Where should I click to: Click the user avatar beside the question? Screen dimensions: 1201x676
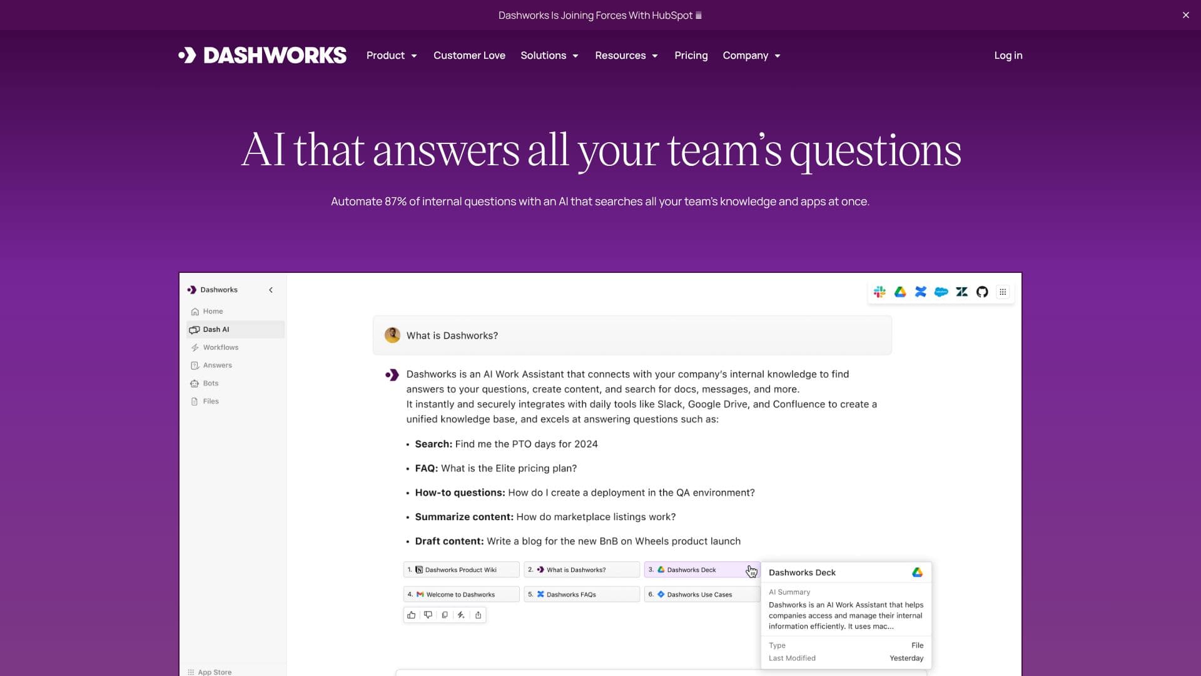[392, 335]
